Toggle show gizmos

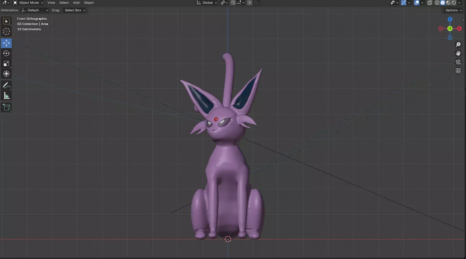(404, 3)
